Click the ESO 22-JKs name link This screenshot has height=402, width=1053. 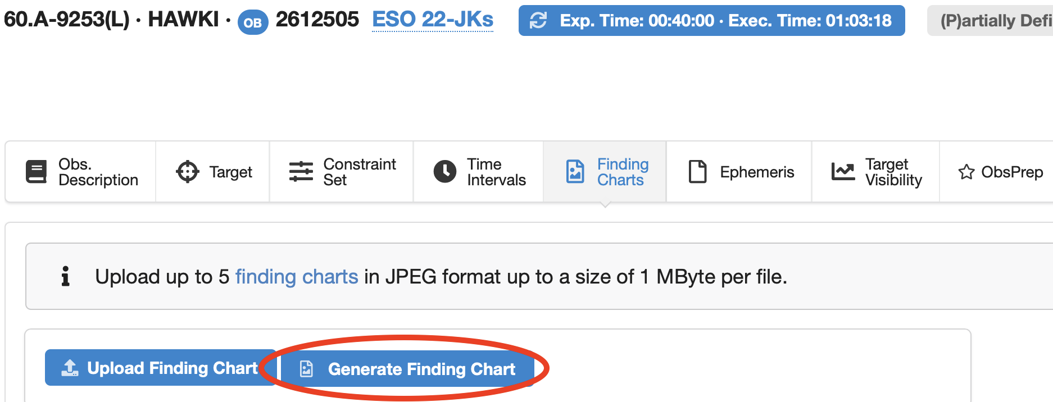click(x=433, y=20)
